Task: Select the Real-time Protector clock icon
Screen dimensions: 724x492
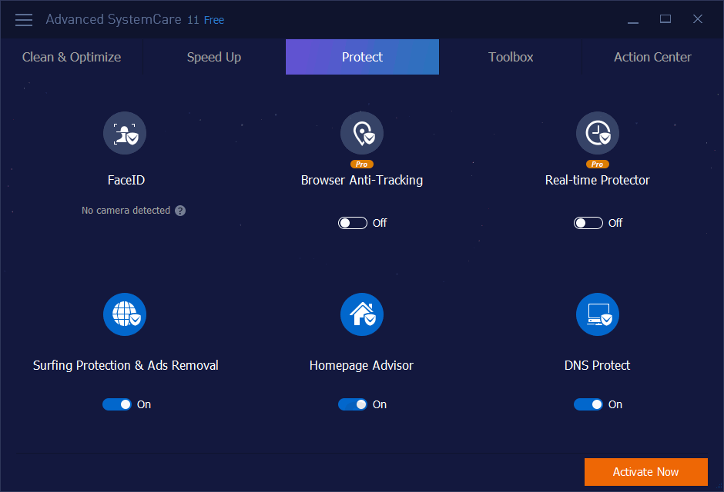Action: [x=598, y=133]
